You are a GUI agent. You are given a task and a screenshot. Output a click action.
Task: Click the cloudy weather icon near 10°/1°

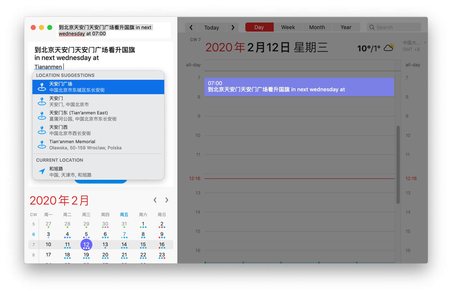389,48
